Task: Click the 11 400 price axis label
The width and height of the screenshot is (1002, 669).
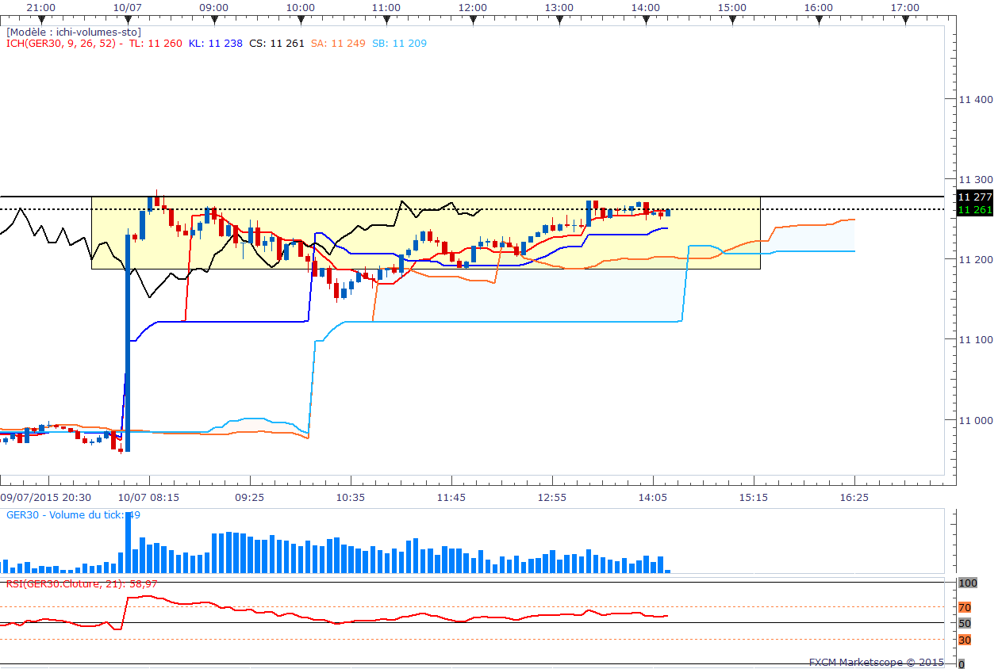Action: pyautogui.click(x=976, y=99)
